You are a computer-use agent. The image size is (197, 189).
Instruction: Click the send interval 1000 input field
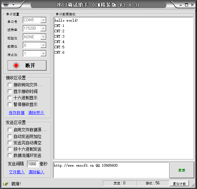click(x=33, y=164)
